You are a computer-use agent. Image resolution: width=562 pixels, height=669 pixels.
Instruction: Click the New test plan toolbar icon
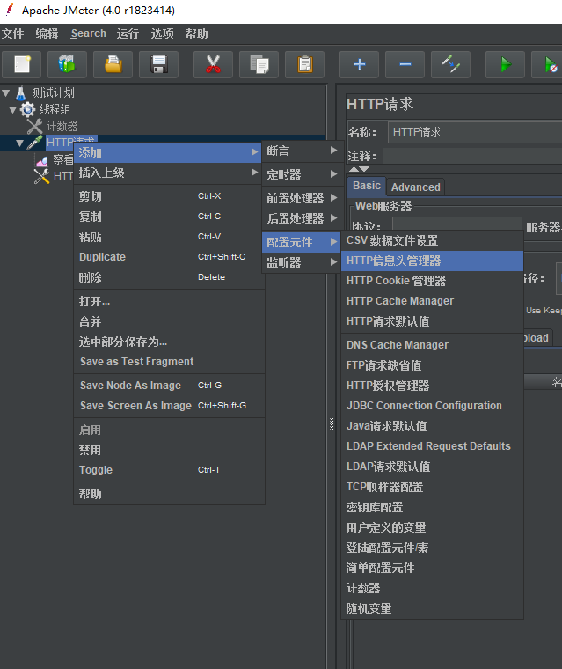pos(22,64)
